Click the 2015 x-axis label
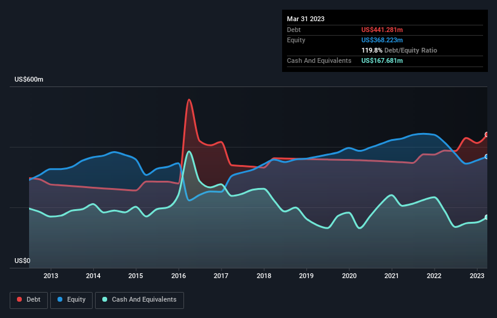497x318 pixels. coord(136,276)
